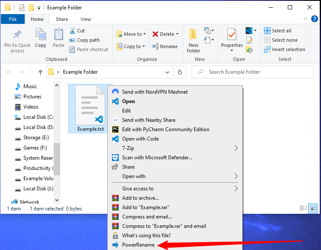Click the Rename ribbon button
This screenshot has width=321, height=250.
click(165, 46)
